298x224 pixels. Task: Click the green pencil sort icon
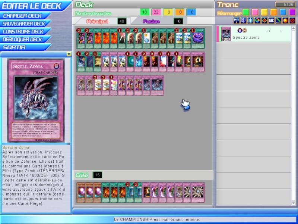coord(278,21)
